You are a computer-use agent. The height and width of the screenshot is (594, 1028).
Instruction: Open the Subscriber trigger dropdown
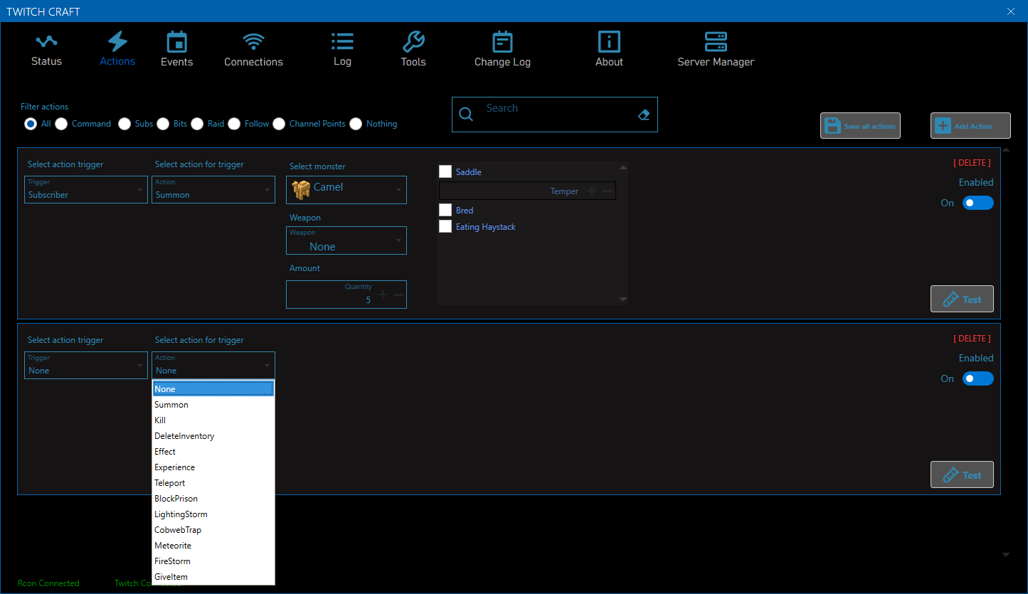pyautogui.click(x=86, y=189)
